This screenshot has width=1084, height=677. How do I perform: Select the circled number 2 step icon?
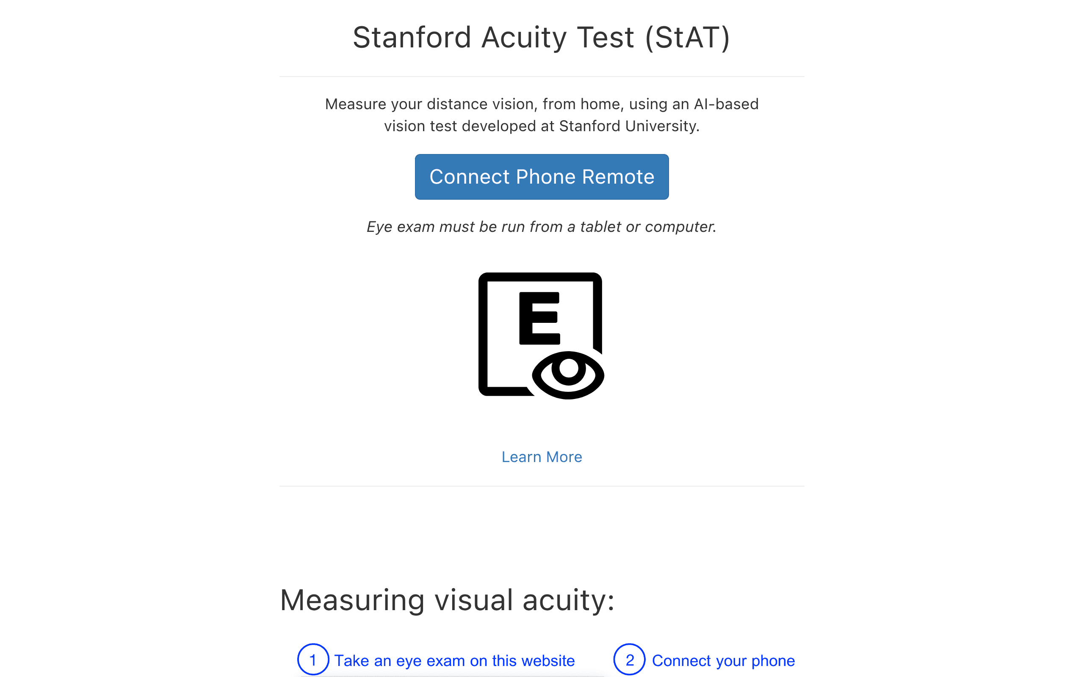tap(629, 660)
